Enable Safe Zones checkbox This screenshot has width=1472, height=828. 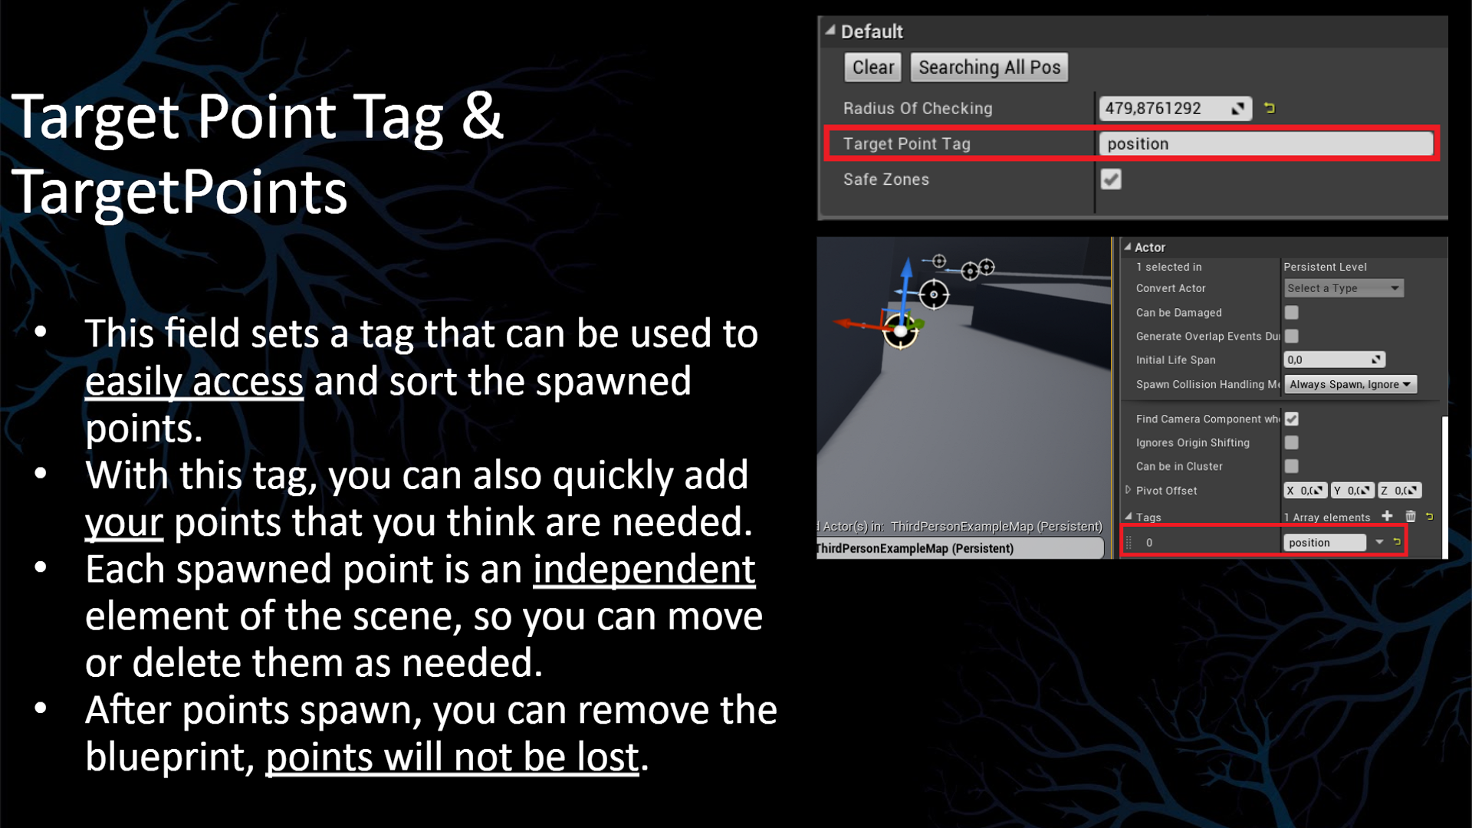point(1110,179)
